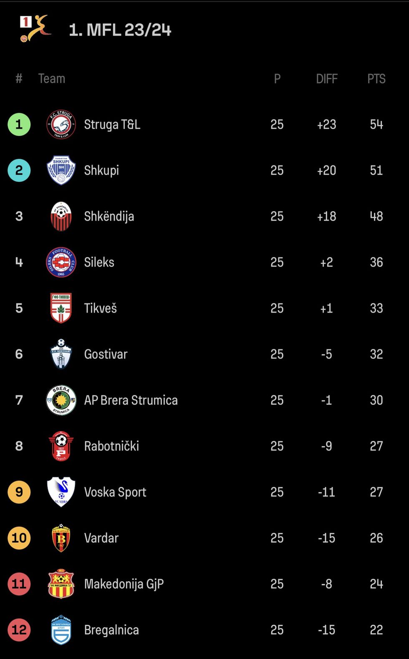Tap the Struga T&L club crest
The height and width of the screenshot is (659, 409).
(x=61, y=125)
